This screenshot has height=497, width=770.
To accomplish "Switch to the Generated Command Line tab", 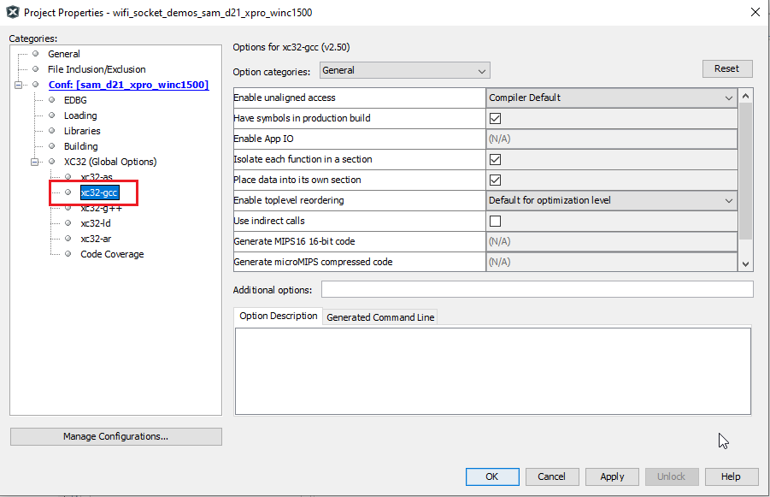I will point(379,317).
